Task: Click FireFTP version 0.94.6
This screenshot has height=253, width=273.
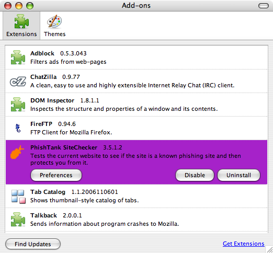Action: (67, 124)
